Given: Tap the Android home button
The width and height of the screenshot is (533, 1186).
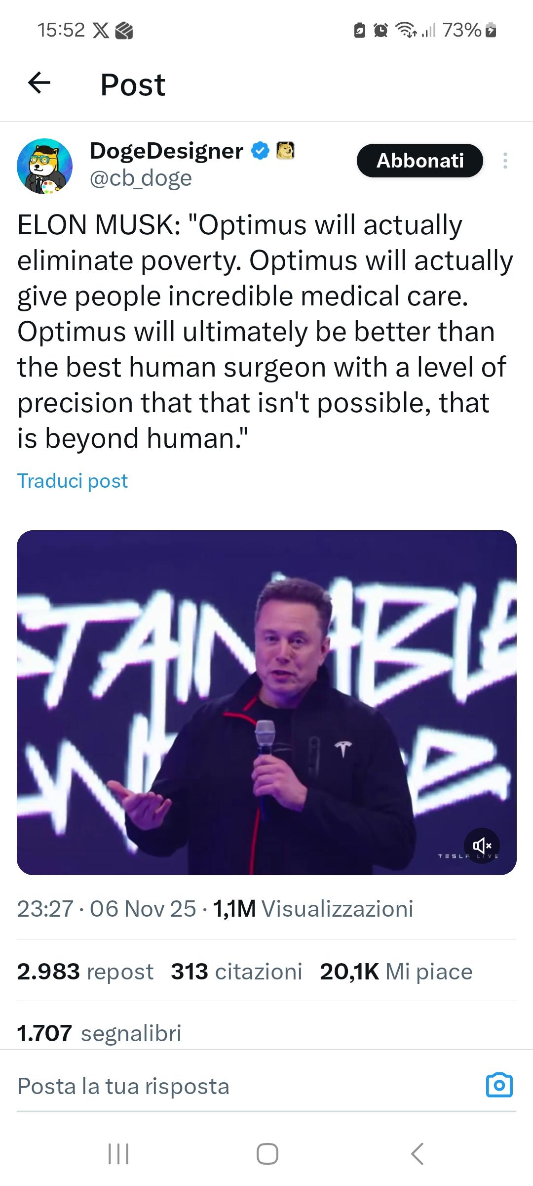Looking at the screenshot, I should pos(267,1154).
